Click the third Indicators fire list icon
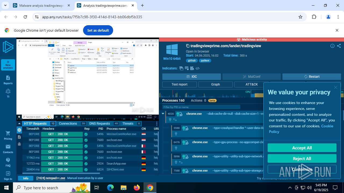This screenshot has height=193, width=344. (192, 68)
